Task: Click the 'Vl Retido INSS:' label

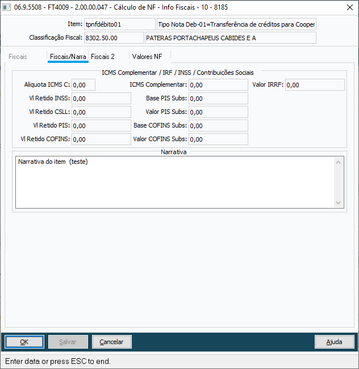Action: (x=49, y=98)
